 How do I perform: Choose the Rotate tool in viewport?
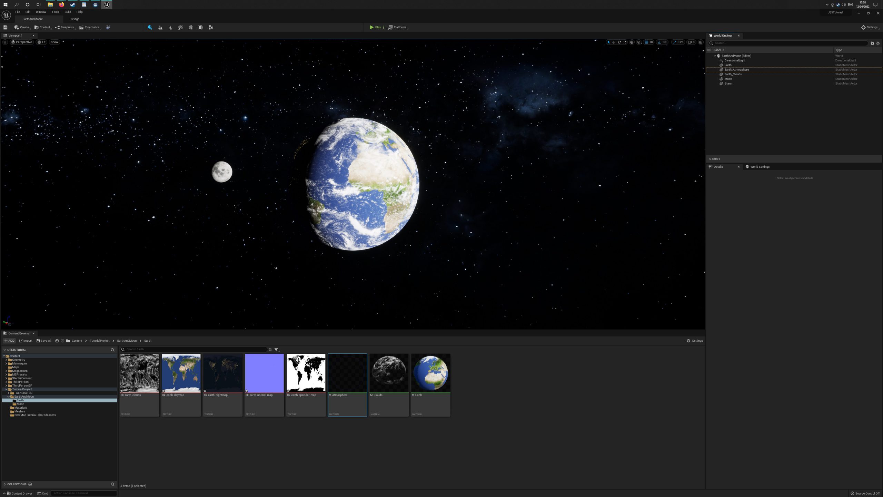[619, 42]
